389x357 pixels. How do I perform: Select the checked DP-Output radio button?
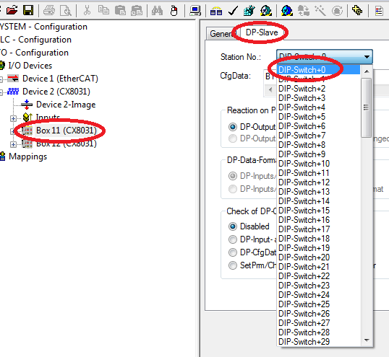tap(232, 127)
